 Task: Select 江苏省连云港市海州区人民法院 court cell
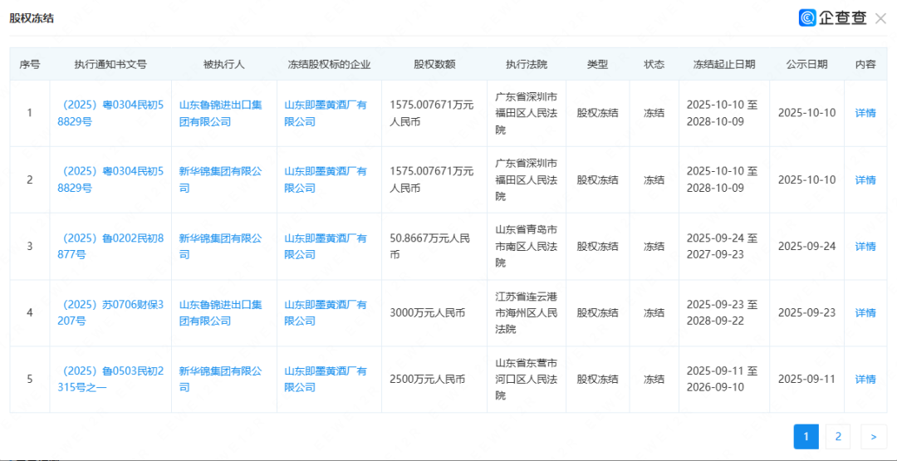pos(527,313)
